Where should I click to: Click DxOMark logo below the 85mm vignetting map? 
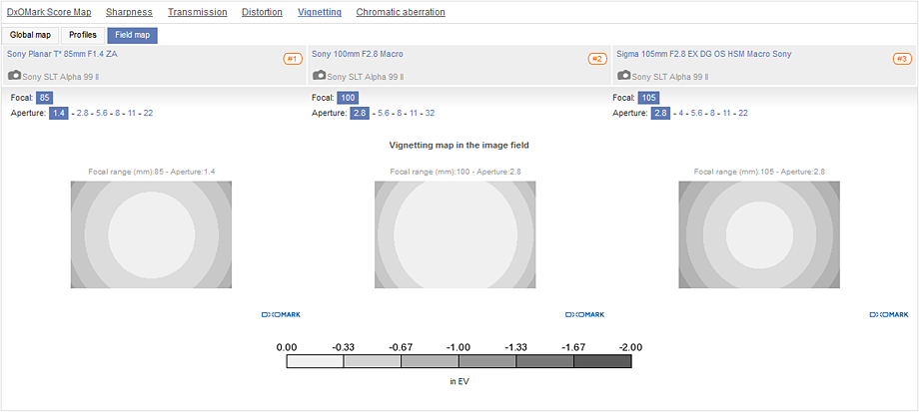[281, 315]
